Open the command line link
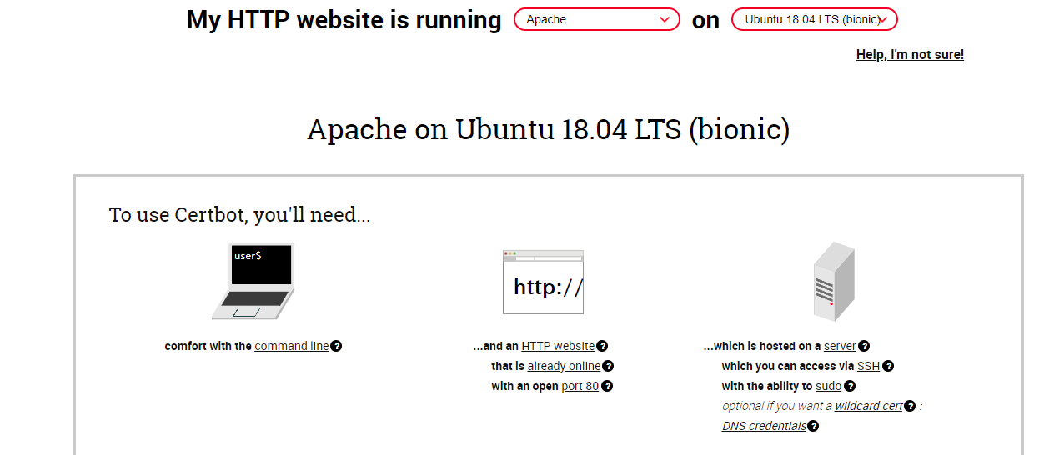Viewport: 1059px width, 455px height. (x=292, y=346)
